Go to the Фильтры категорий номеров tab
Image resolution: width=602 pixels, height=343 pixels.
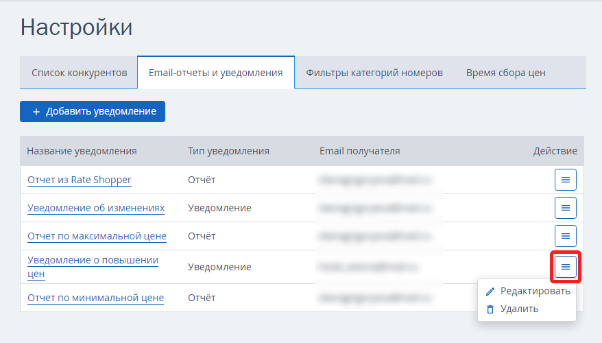coord(374,73)
